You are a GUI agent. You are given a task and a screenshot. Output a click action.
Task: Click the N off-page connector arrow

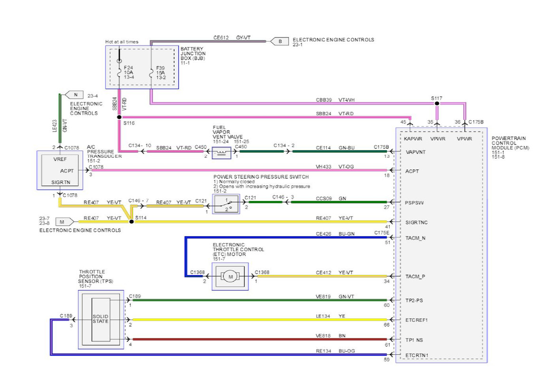[74, 95]
